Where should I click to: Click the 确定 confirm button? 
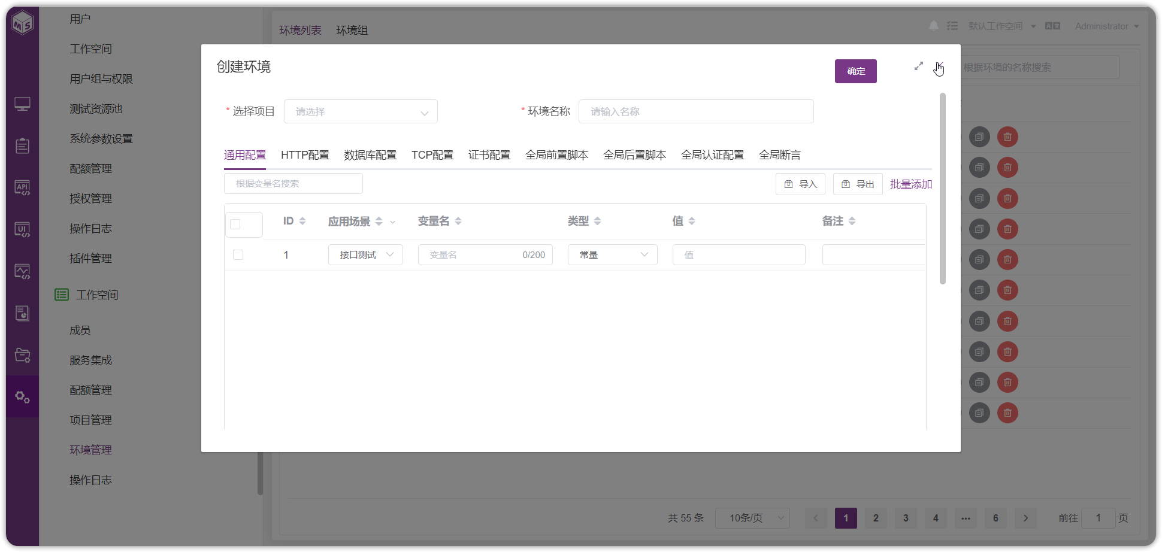pyautogui.click(x=856, y=71)
